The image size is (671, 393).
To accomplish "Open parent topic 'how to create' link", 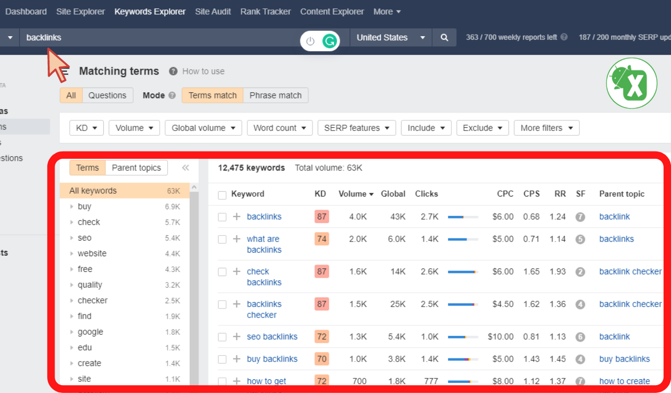I will 624,381.
